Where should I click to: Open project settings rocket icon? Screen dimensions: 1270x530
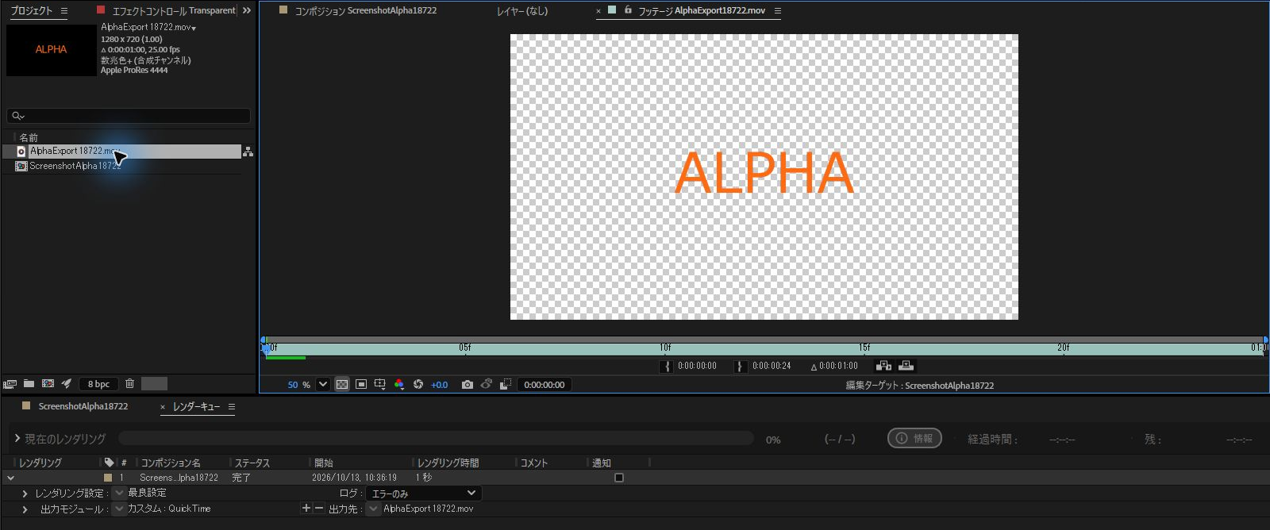[67, 384]
